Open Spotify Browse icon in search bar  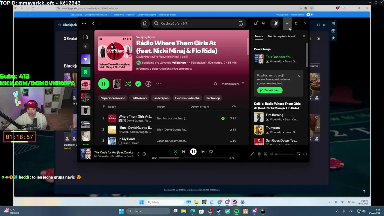[x=241, y=23]
